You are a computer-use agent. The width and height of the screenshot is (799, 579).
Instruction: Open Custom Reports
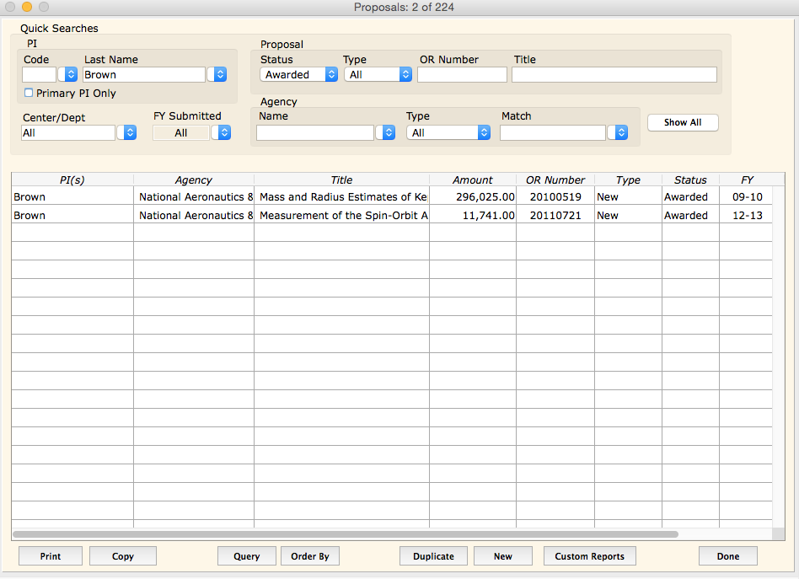[589, 556]
